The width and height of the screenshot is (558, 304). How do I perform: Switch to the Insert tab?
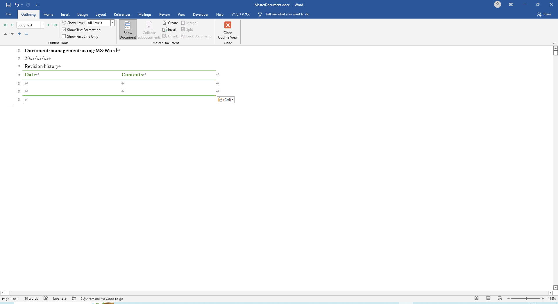pyautogui.click(x=65, y=15)
